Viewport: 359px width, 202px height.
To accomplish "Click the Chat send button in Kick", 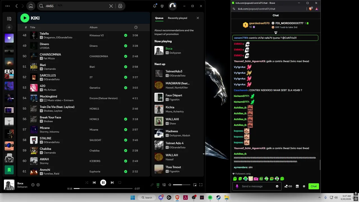I will click(x=314, y=186).
